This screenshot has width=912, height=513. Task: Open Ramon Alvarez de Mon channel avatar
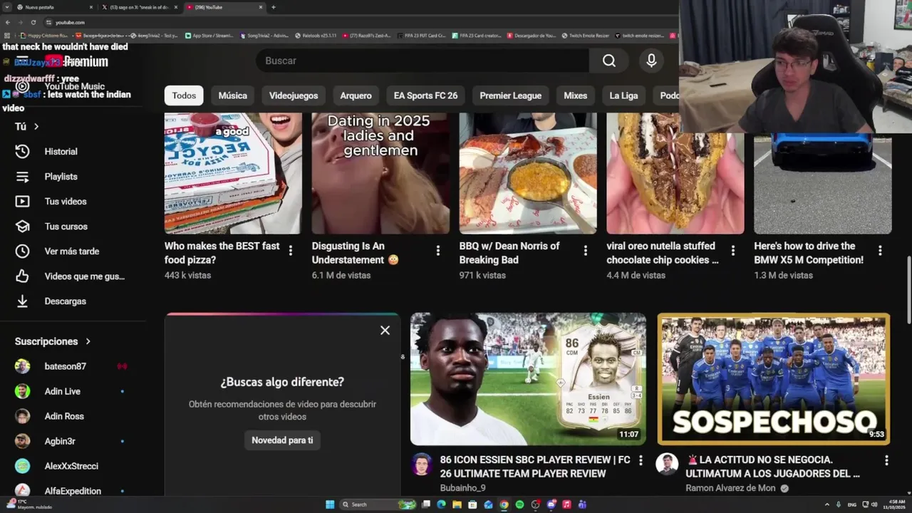tap(667, 465)
